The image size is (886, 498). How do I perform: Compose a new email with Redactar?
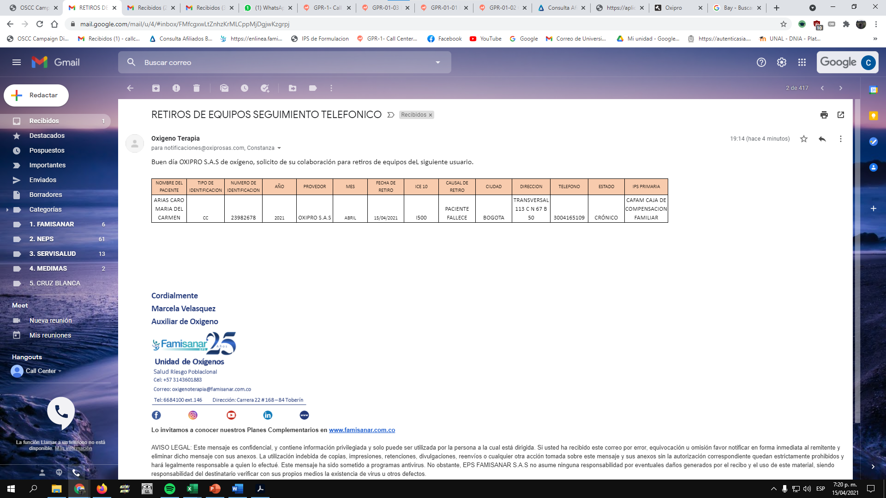pyautogui.click(x=36, y=95)
